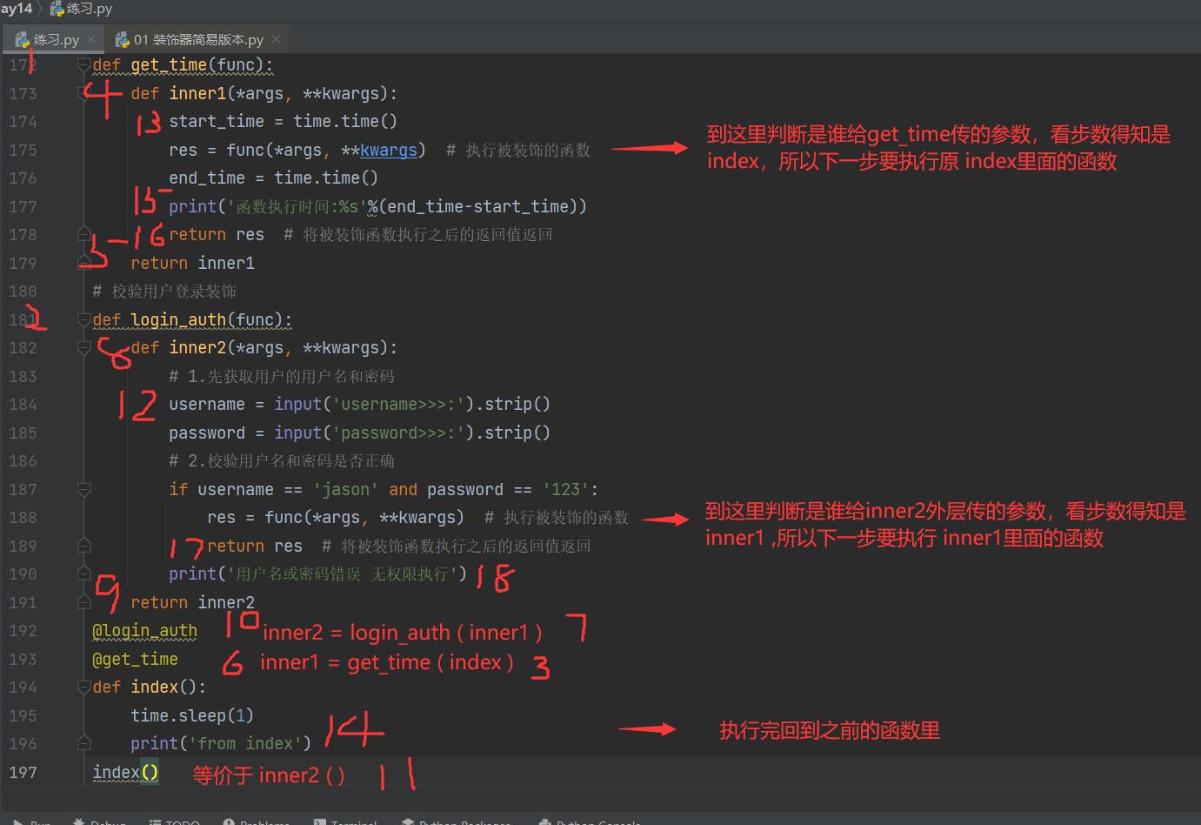Image resolution: width=1201 pixels, height=825 pixels.
Task: Click line number 174 in the gutter
Action: pos(23,122)
